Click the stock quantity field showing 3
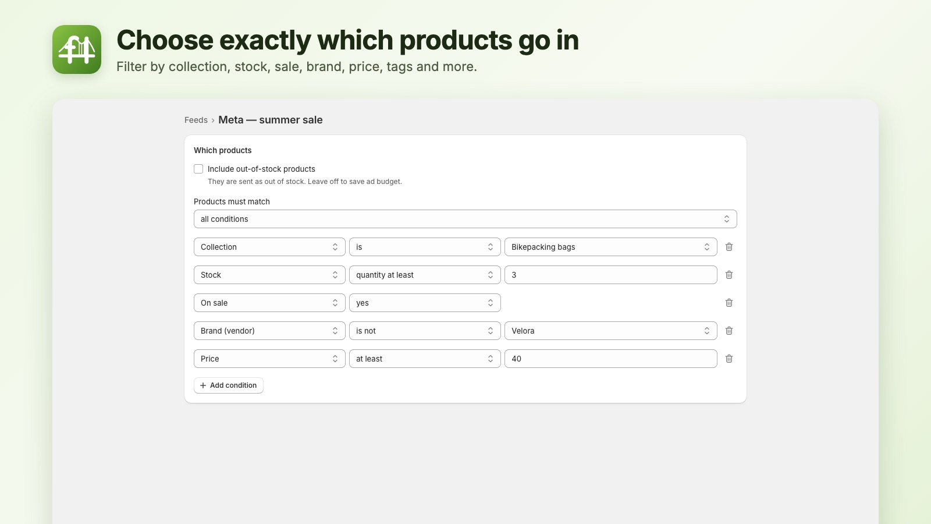 (611, 275)
